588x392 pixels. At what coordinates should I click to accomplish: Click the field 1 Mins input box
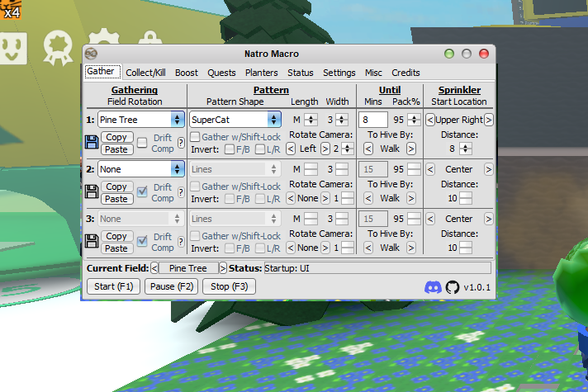pyautogui.click(x=373, y=120)
